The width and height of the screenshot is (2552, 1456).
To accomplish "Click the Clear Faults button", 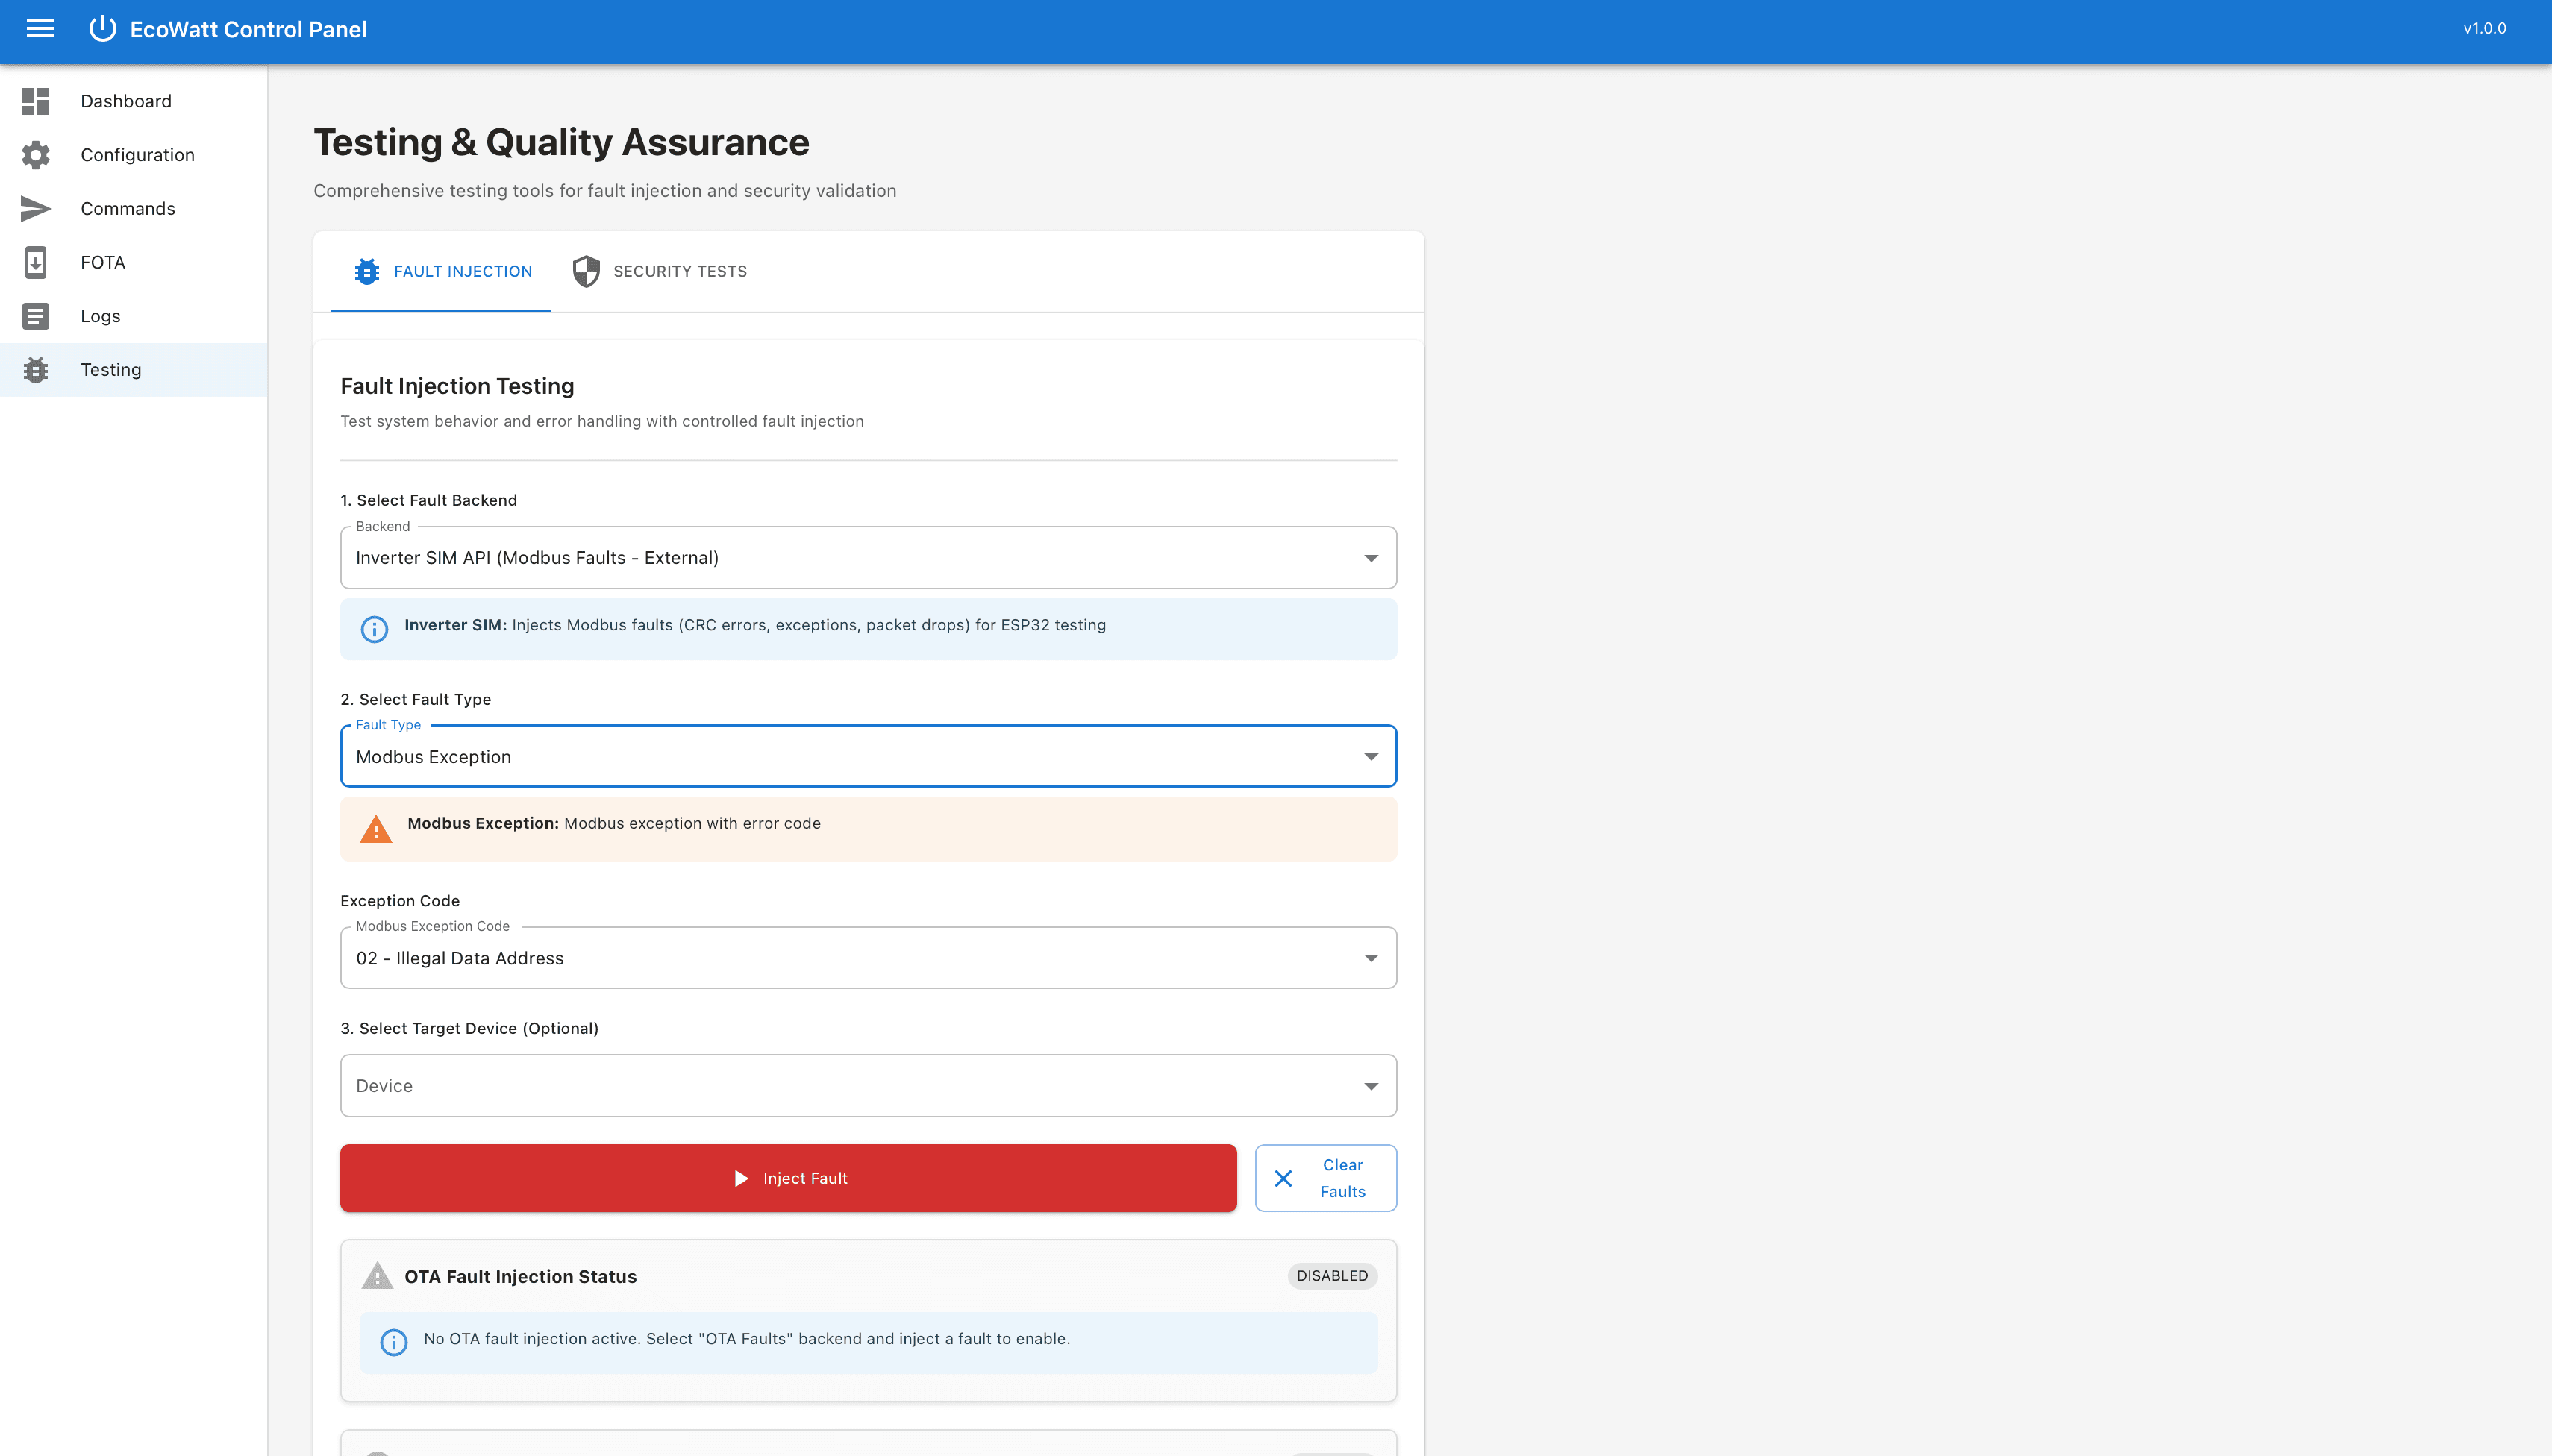I will (1325, 1178).
